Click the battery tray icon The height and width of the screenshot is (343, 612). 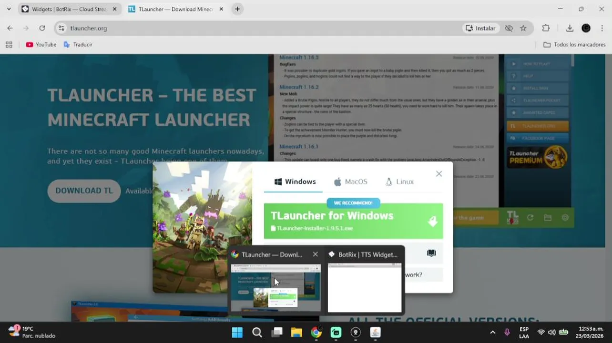563,333
